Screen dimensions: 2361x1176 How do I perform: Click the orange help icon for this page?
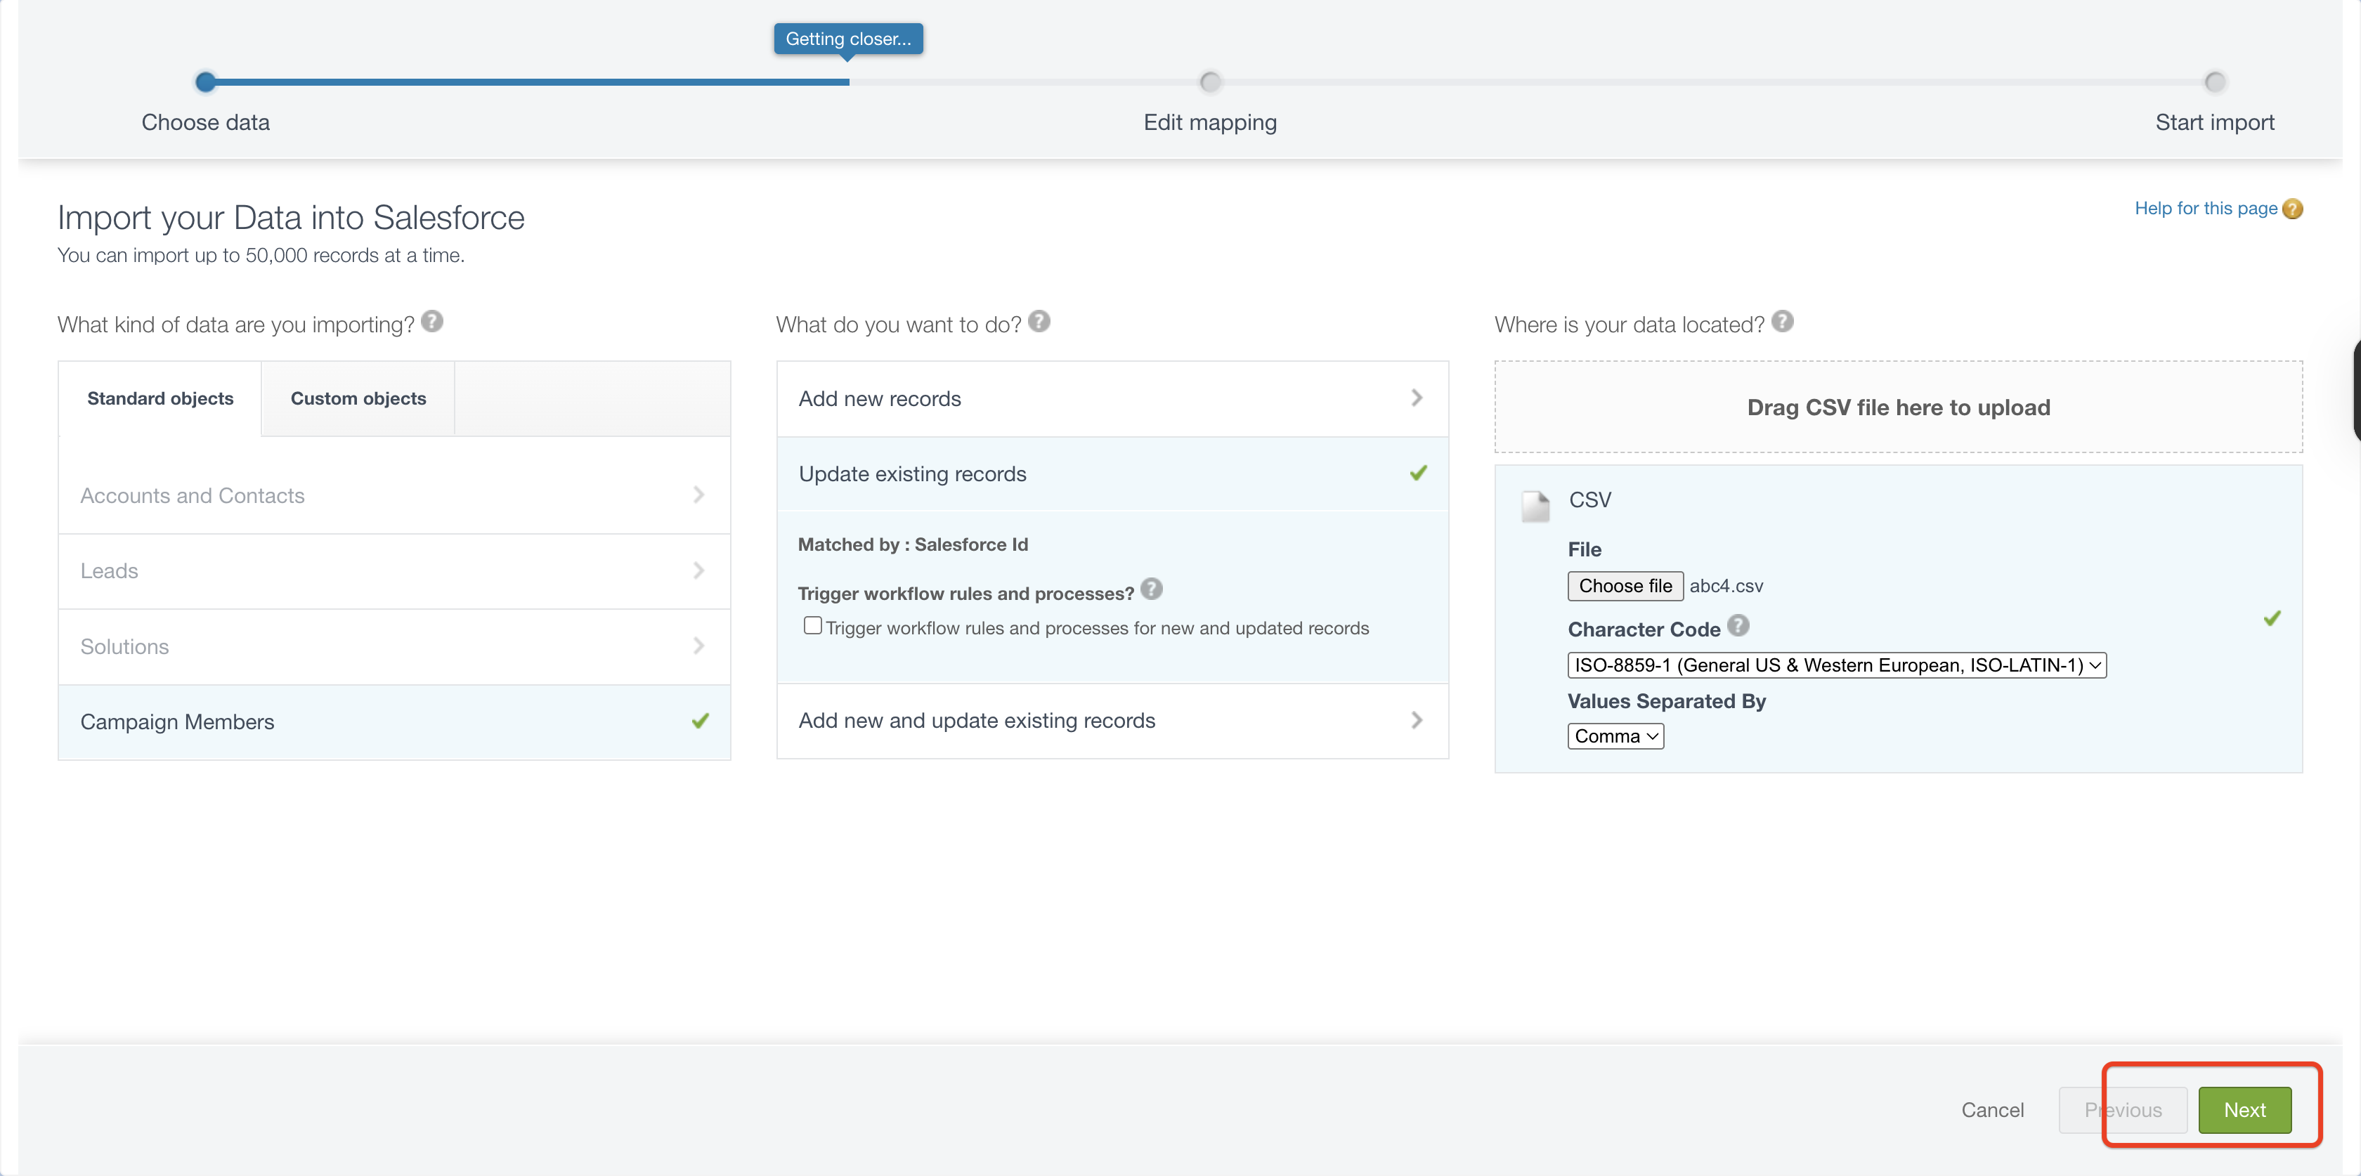(x=2292, y=209)
